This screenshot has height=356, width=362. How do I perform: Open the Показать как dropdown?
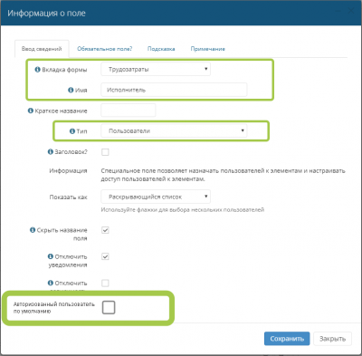coord(156,197)
